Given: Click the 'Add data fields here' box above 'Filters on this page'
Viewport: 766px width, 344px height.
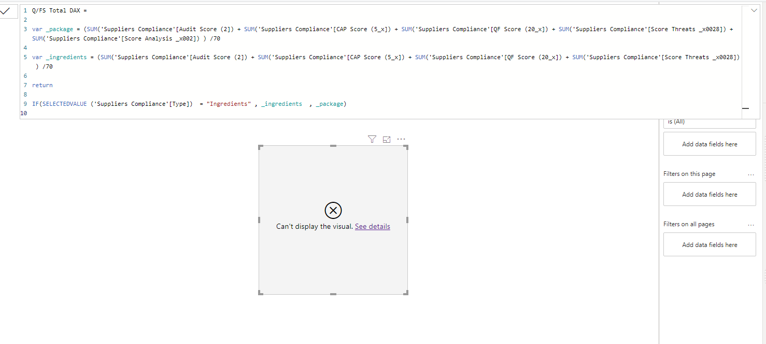Looking at the screenshot, I should pos(710,144).
